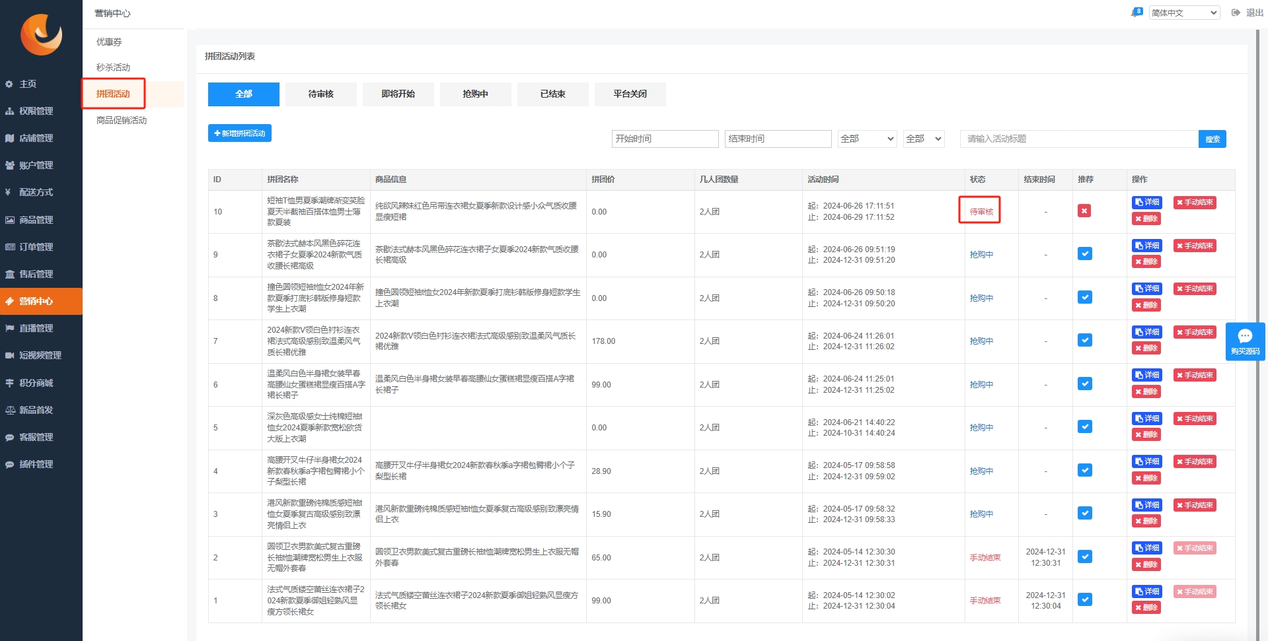Open the second 全部 filter dropdown
The height and width of the screenshot is (641, 1268).
tap(924, 139)
